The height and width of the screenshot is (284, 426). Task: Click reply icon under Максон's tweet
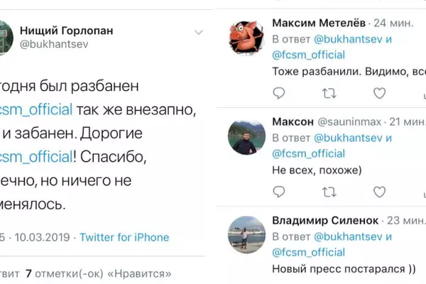tap(279, 192)
